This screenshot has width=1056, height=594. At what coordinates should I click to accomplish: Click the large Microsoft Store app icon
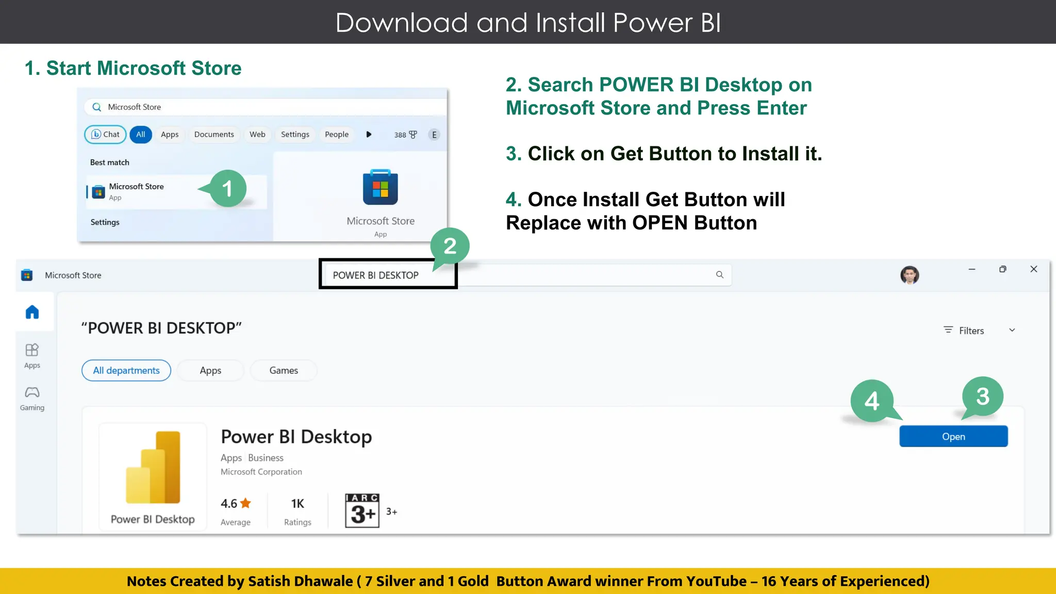(381, 187)
